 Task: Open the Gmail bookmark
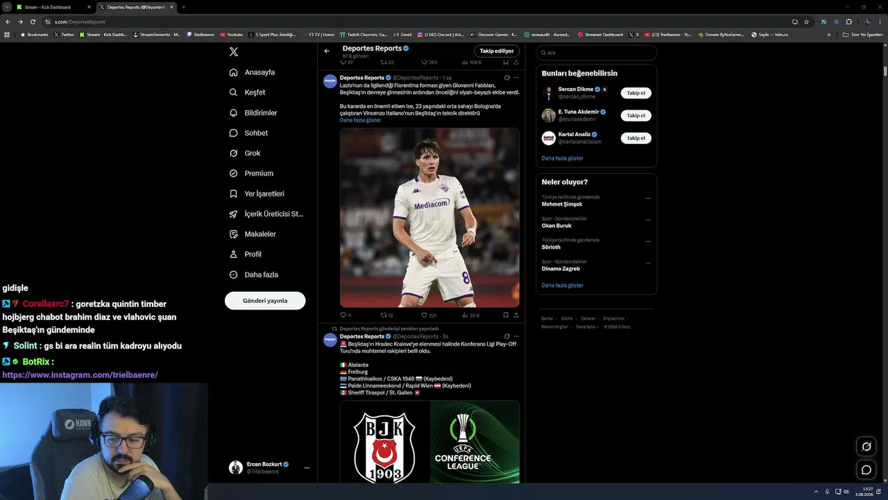[x=402, y=34]
